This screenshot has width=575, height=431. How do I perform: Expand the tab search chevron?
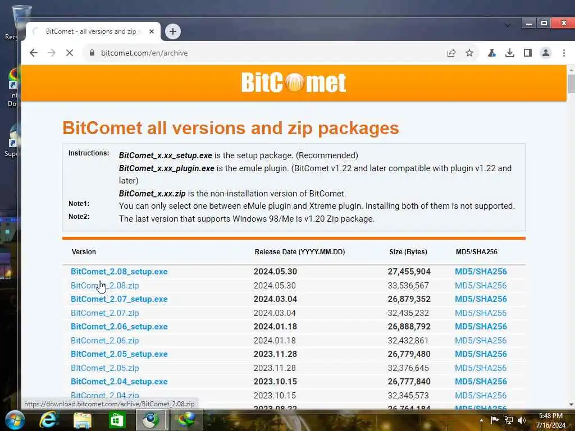508,25
